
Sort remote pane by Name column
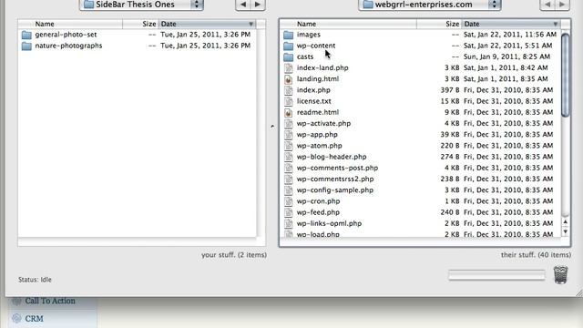[x=348, y=24]
